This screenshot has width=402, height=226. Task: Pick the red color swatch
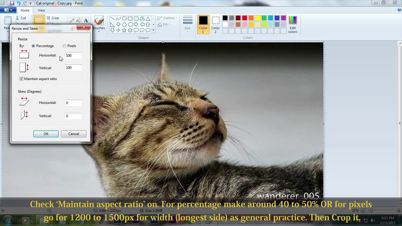pyautogui.click(x=244, y=18)
